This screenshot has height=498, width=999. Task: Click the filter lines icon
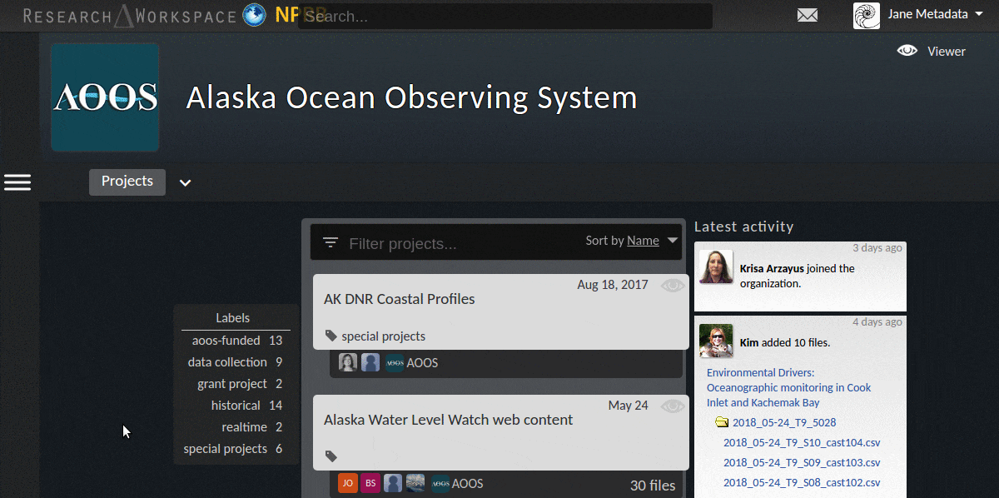pos(331,243)
